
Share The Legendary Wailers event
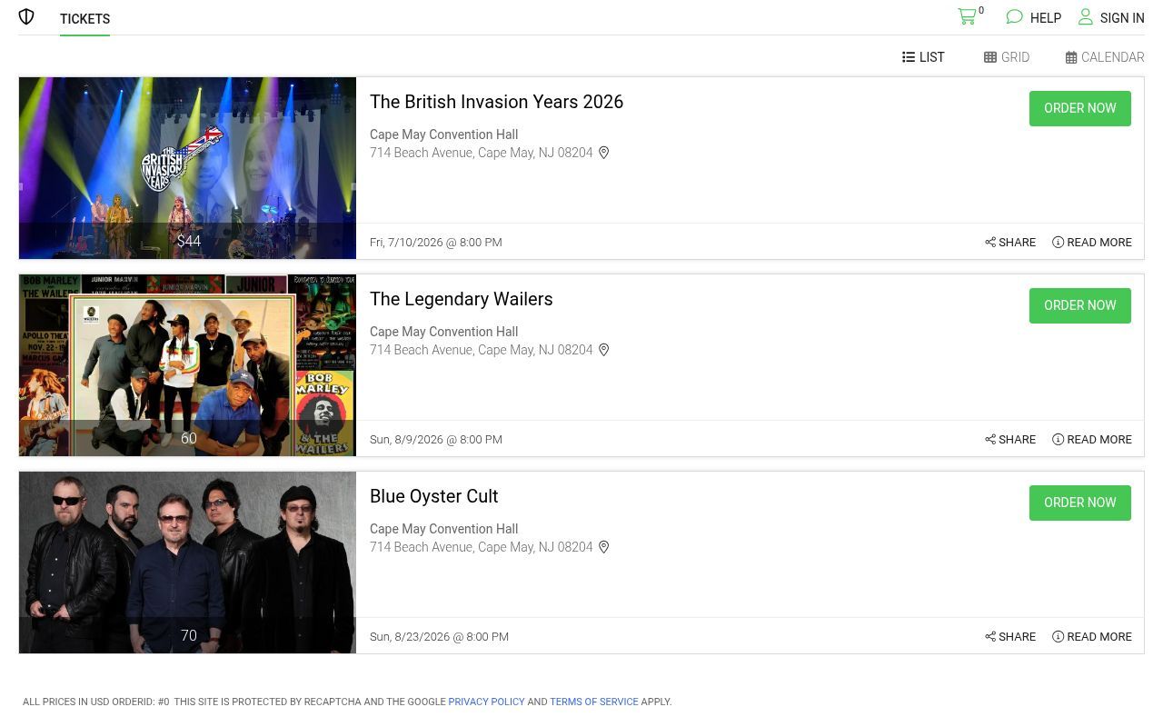(1010, 440)
